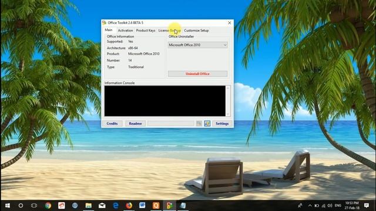Open the grey globe app on taskbar

(x=75, y=206)
